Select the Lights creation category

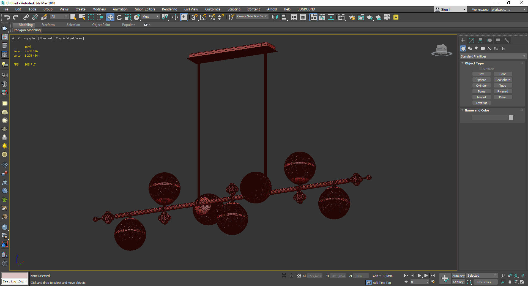(476, 48)
